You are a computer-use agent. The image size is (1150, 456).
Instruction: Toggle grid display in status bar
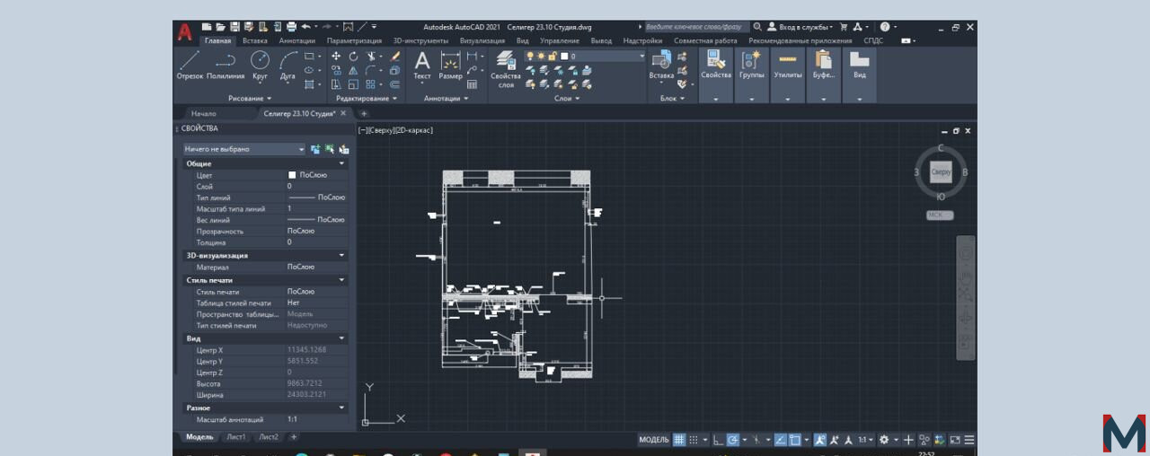click(x=679, y=440)
